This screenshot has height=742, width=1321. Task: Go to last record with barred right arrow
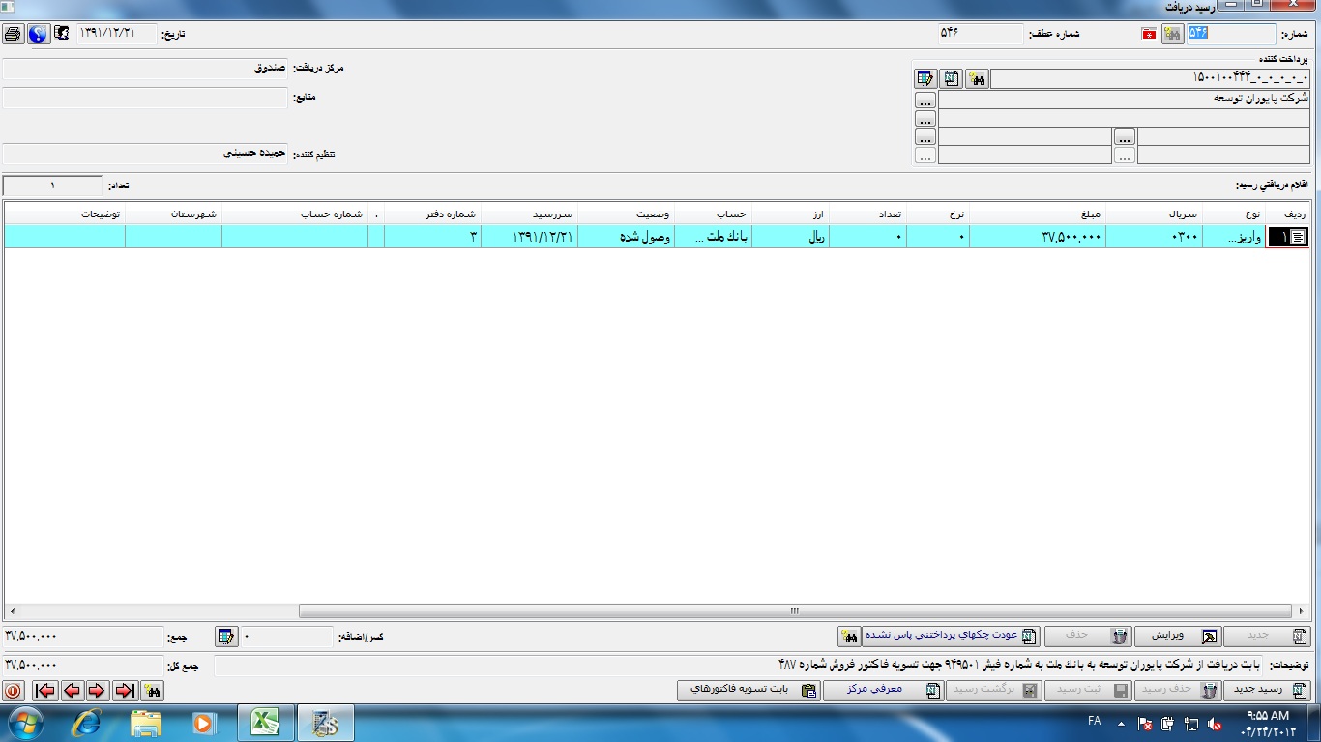point(125,691)
